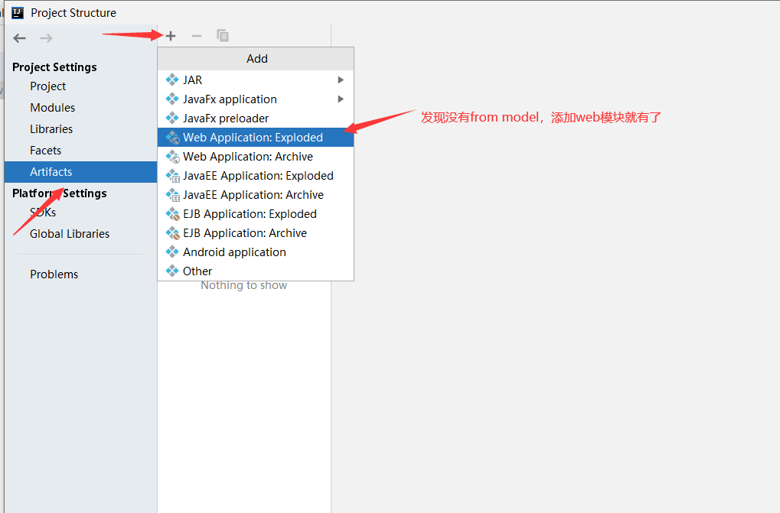The width and height of the screenshot is (780, 513).
Task: Click the Platform Settings heading
Action: click(x=59, y=193)
